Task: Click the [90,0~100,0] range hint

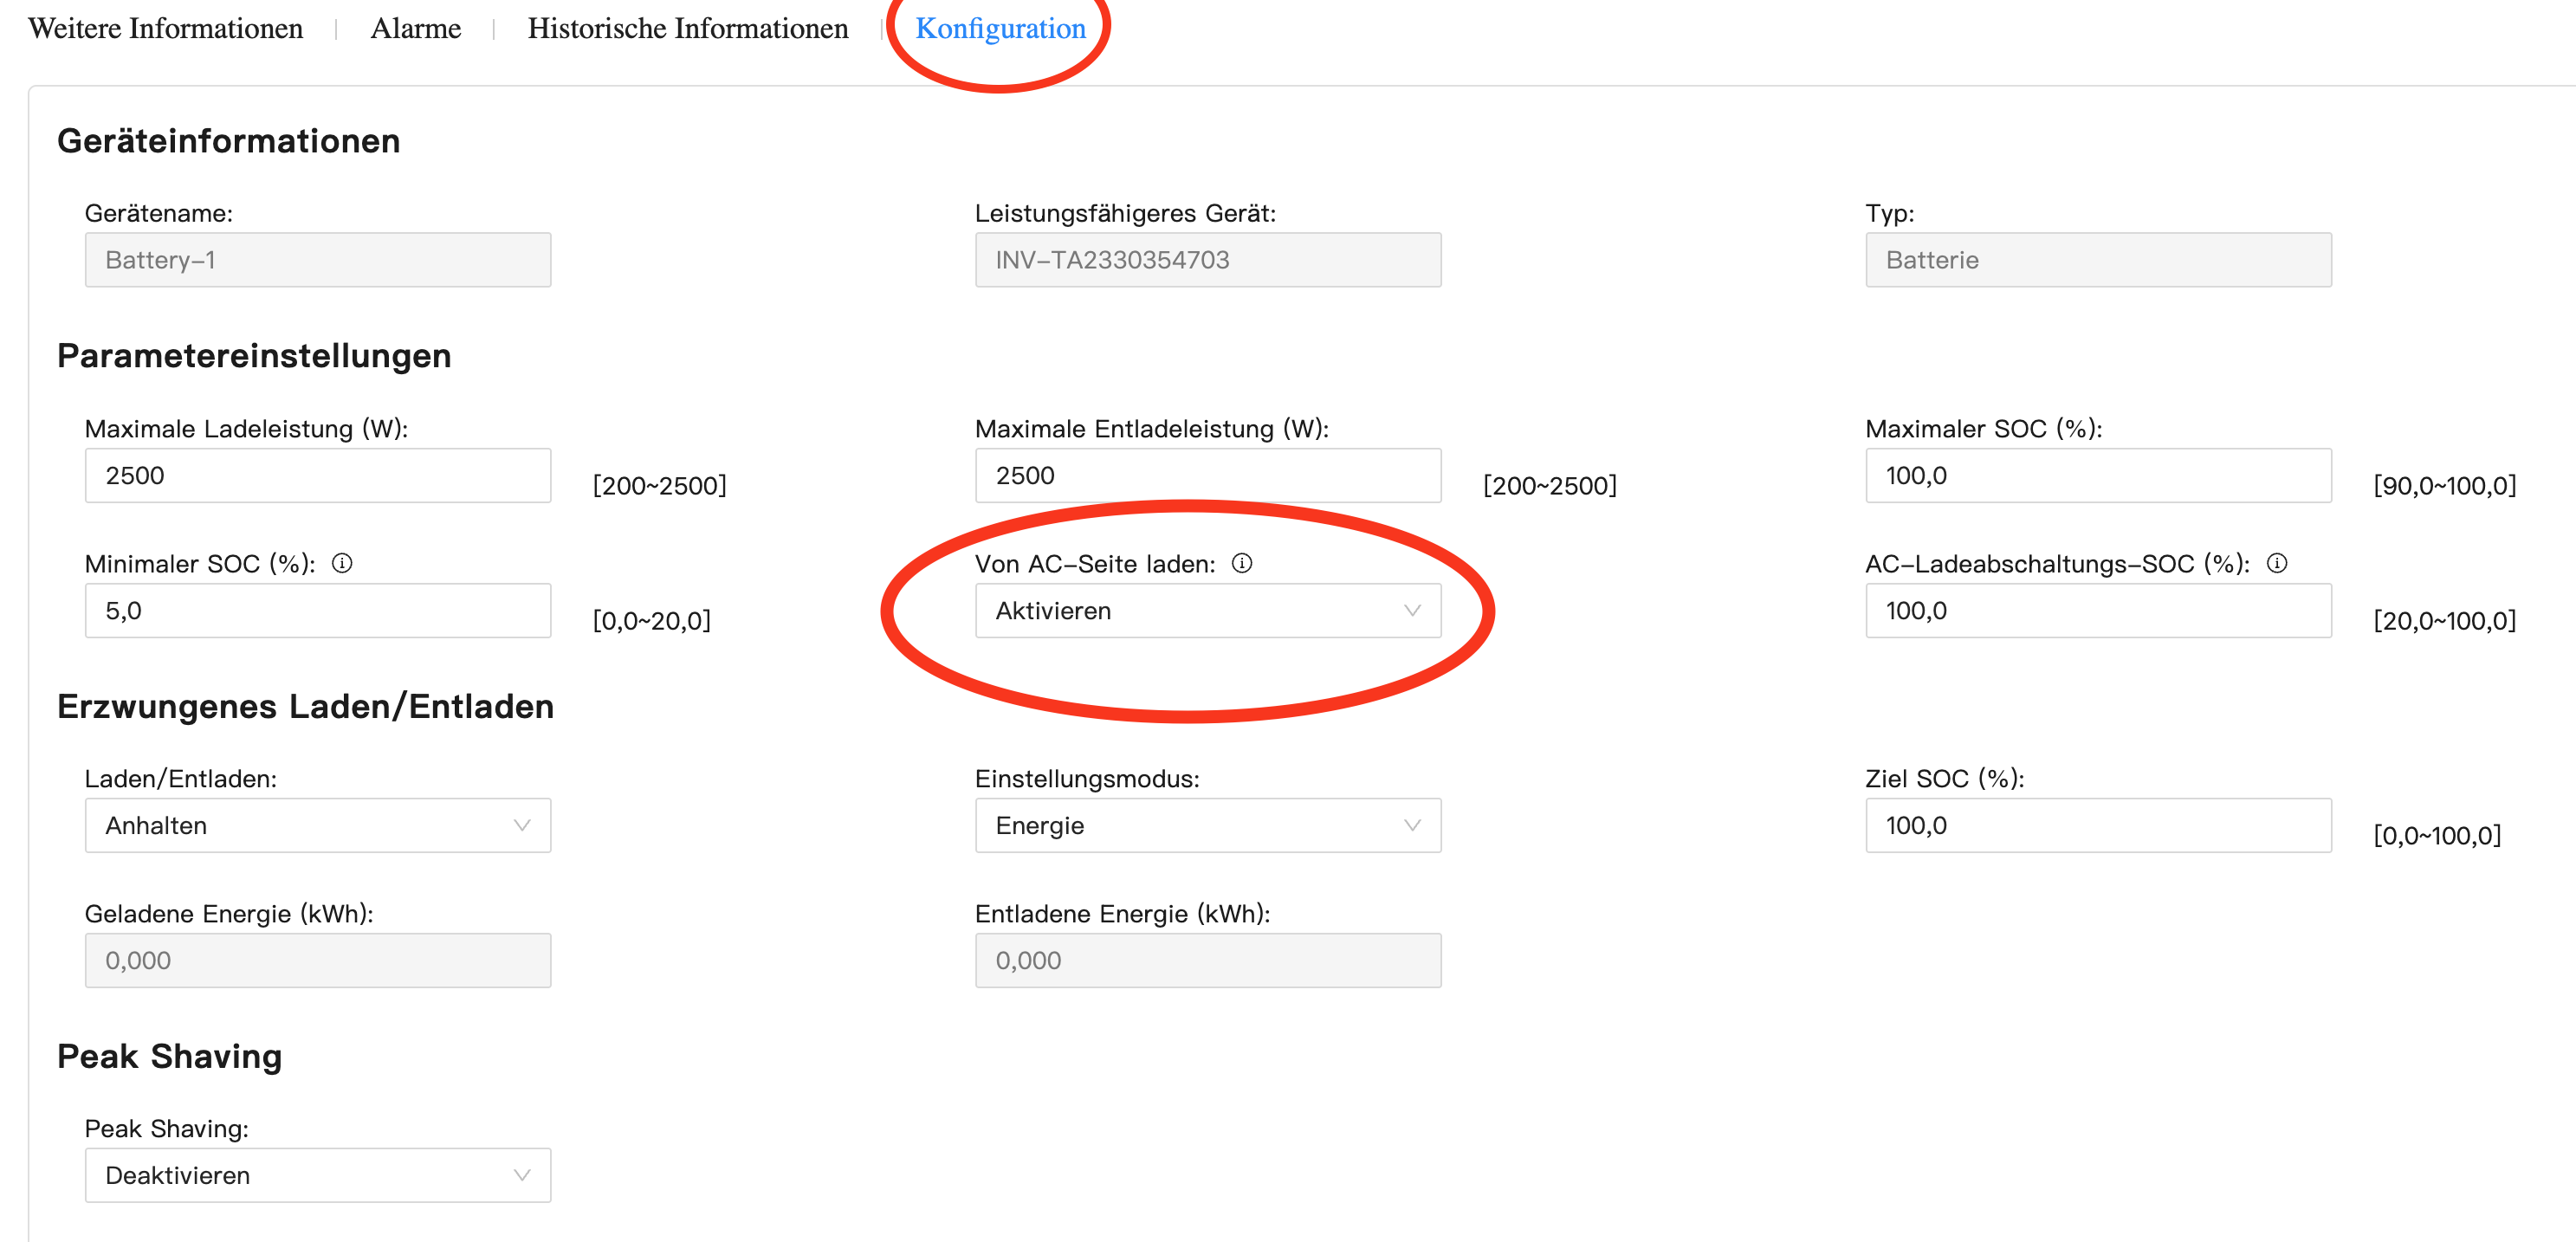Action: (2444, 486)
